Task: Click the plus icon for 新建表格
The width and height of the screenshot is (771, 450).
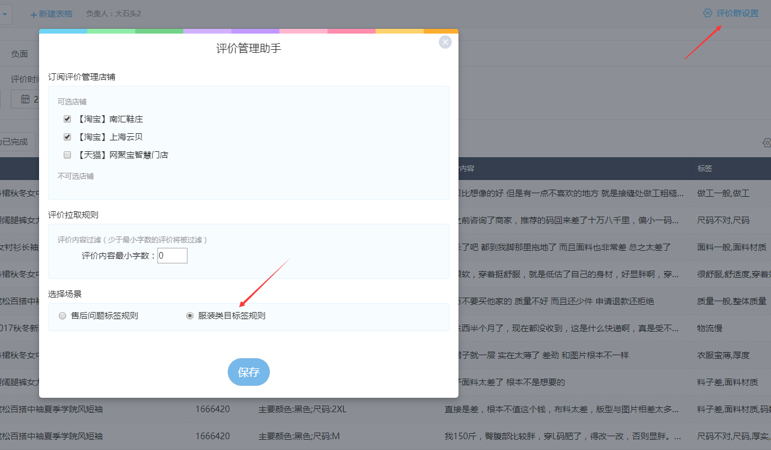Action: [34, 14]
